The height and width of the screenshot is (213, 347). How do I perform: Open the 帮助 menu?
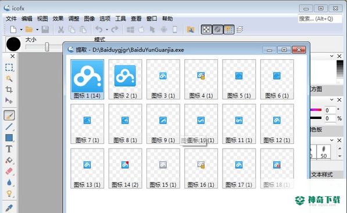(167, 19)
